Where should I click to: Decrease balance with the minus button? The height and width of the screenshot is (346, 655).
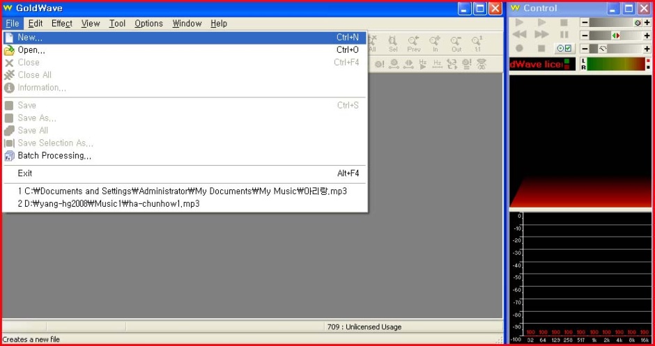point(585,36)
